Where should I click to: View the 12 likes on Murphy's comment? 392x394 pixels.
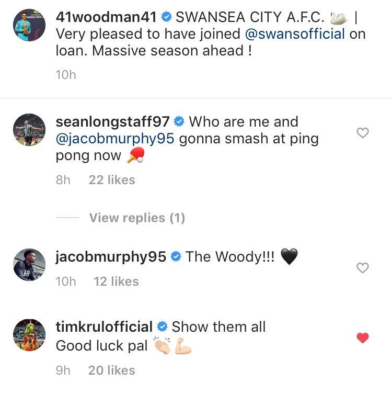(116, 282)
